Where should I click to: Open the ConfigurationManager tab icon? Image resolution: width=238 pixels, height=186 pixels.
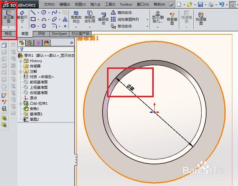click(38, 43)
